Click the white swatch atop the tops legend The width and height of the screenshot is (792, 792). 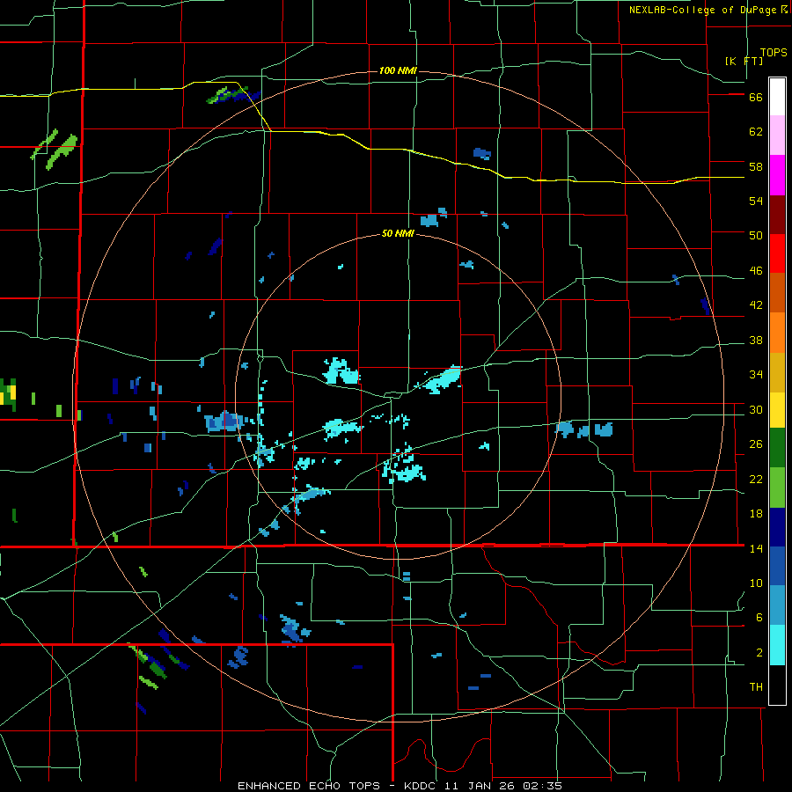coord(777,97)
